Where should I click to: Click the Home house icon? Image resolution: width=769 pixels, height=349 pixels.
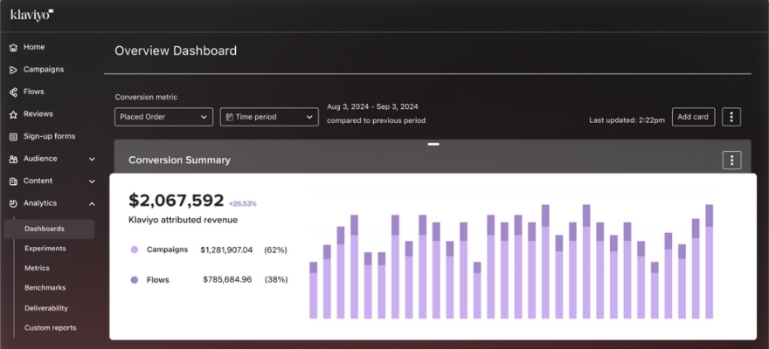pyautogui.click(x=13, y=47)
